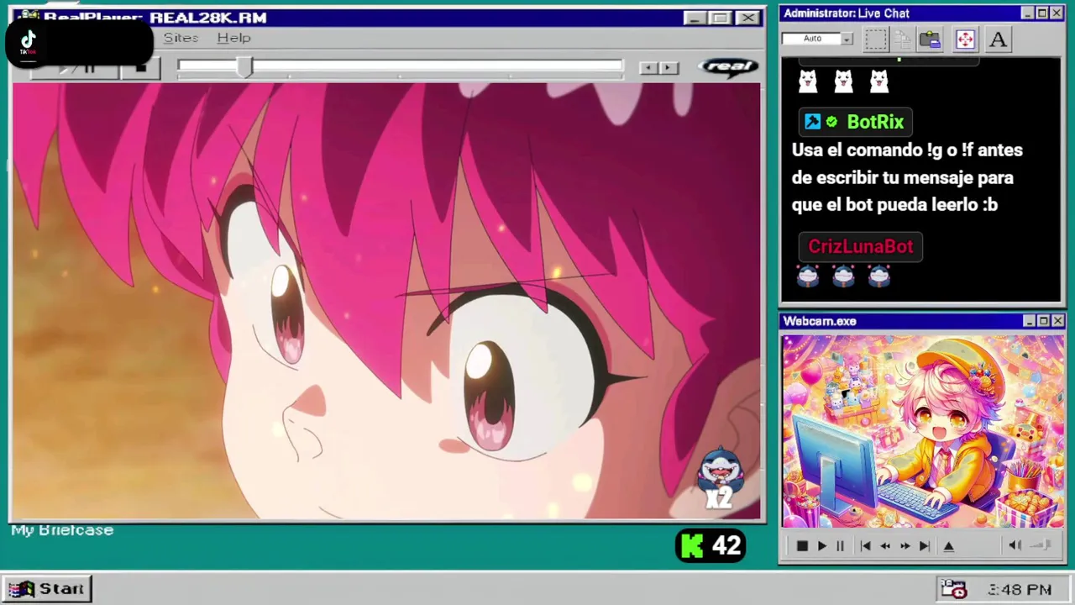Click the 3:48 PM taskbar clock
This screenshot has height=605, width=1075.
click(1020, 590)
